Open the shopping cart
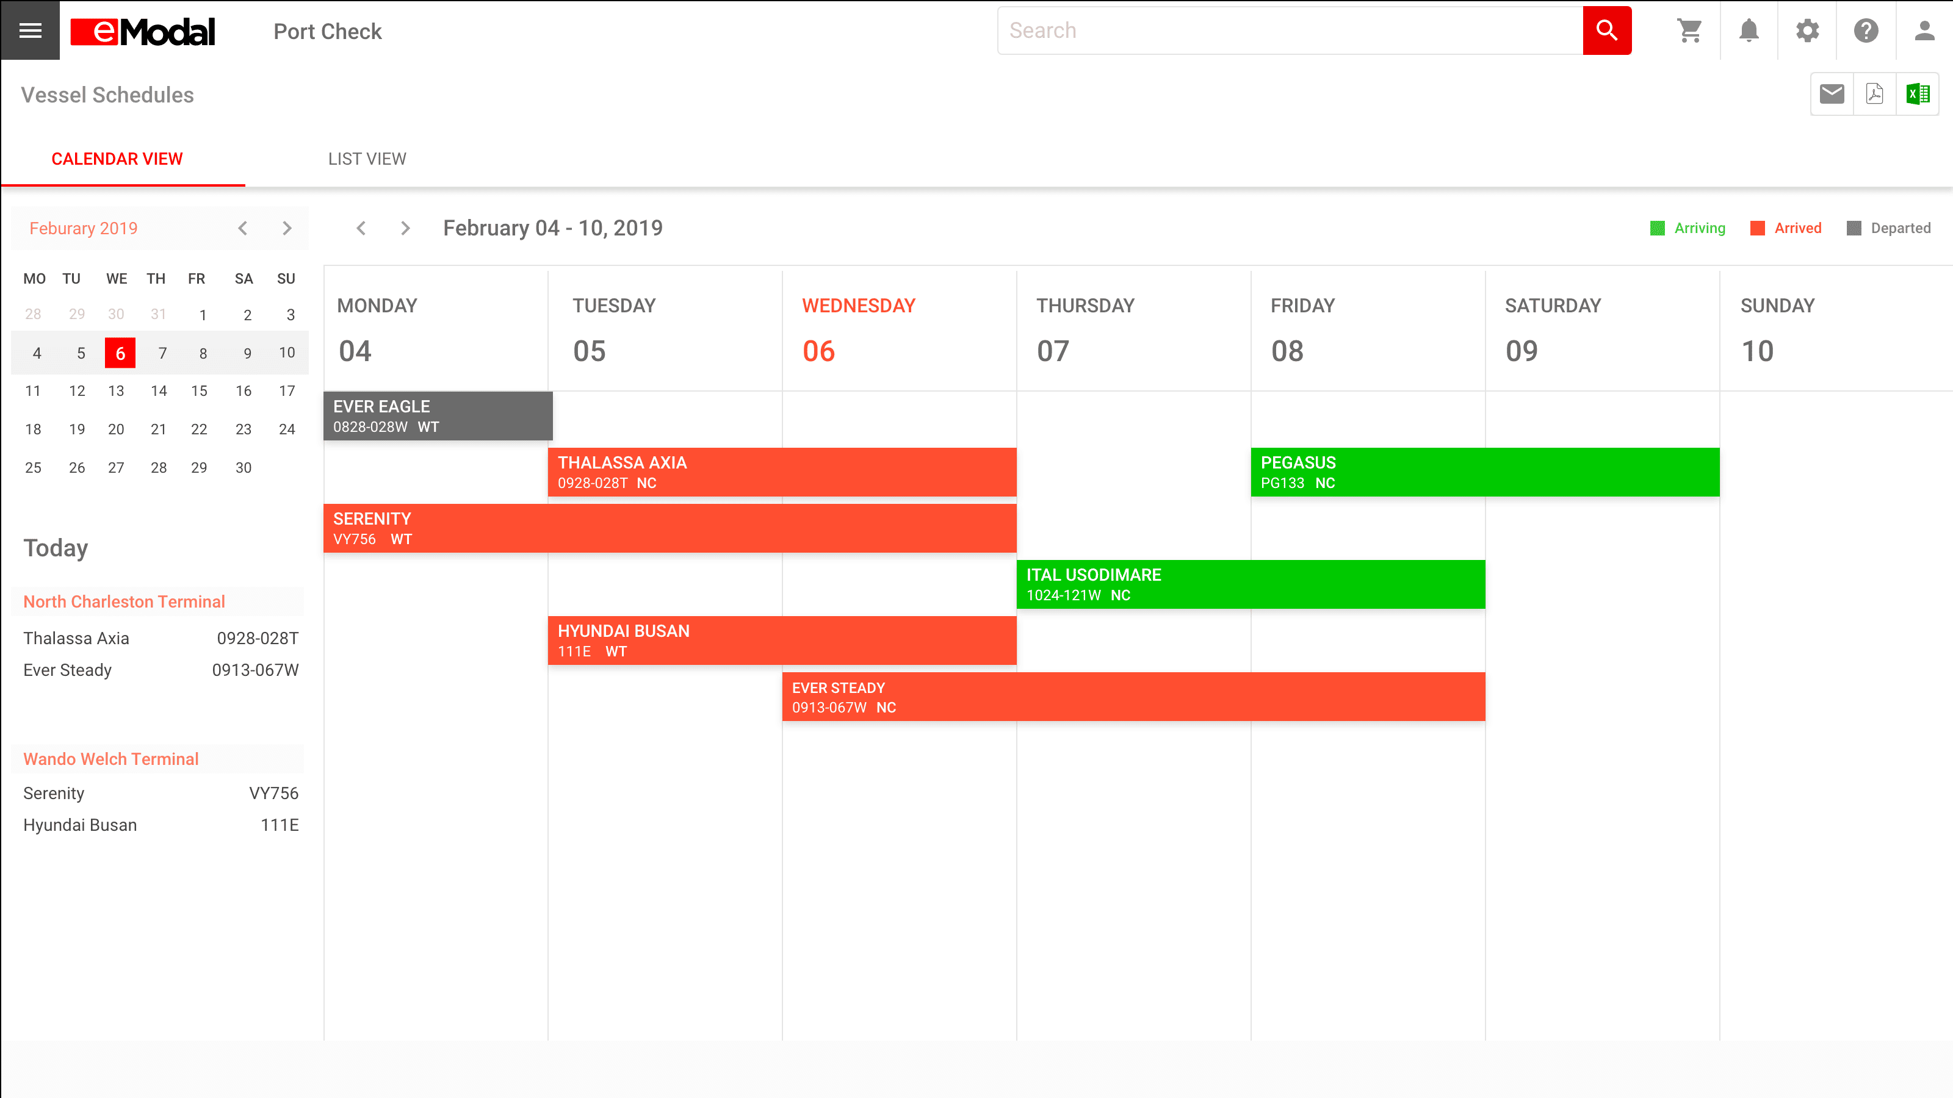Image resolution: width=1953 pixels, height=1098 pixels. tap(1690, 30)
